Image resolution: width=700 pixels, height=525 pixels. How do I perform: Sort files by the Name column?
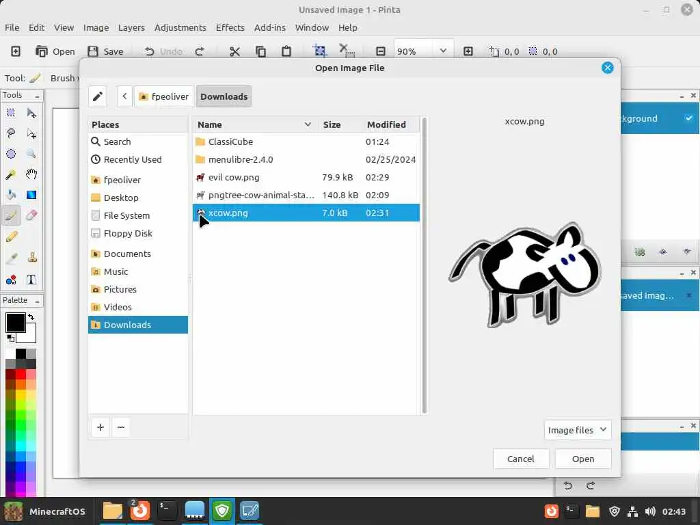(x=254, y=124)
